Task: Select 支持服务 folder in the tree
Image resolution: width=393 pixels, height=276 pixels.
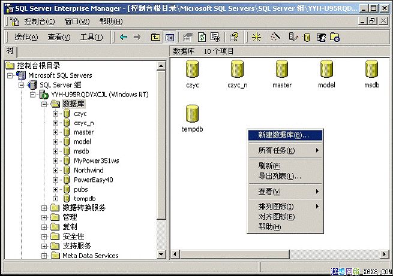Action: 77,246
